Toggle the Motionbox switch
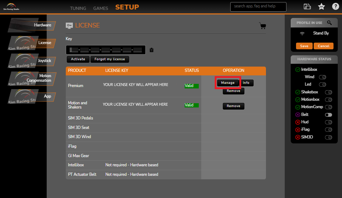The width and height of the screenshot is (342, 198). pos(329,100)
